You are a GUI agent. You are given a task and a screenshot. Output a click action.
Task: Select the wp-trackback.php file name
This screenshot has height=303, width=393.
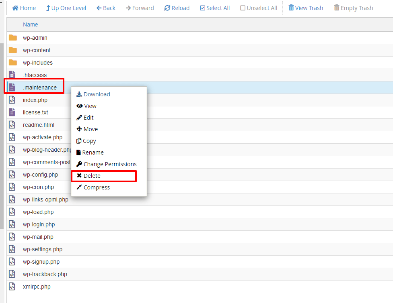[45, 274]
